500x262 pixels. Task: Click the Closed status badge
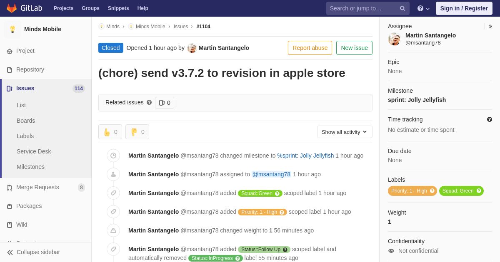(x=111, y=48)
